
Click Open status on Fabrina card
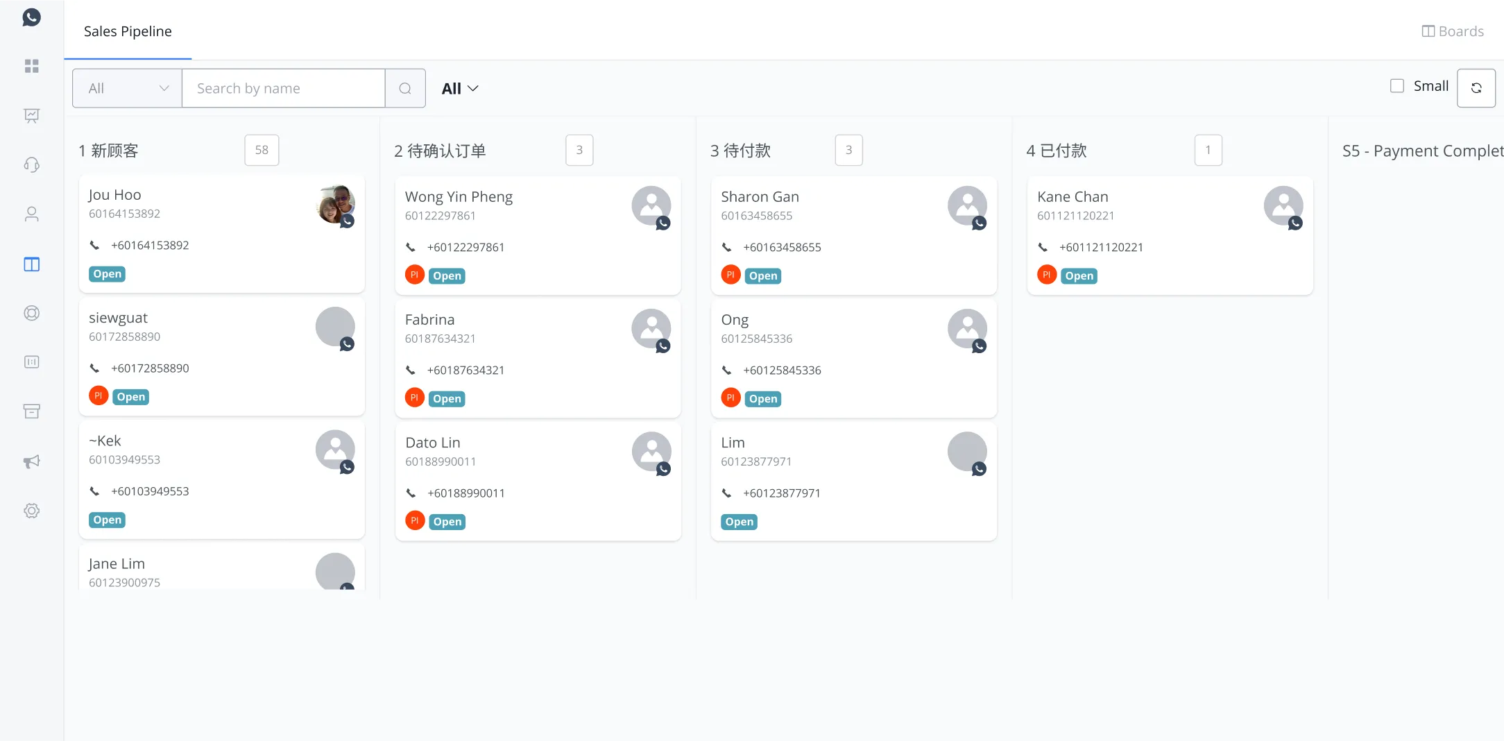[447, 399]
